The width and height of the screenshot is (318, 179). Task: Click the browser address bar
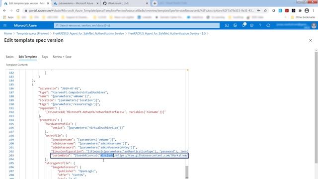141,10
